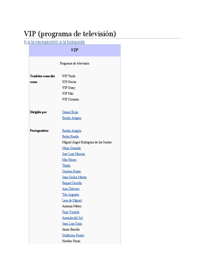Screen dimensions: 205x274
Task: Follow the Mané Guisado link
Action: pos(72,148)
